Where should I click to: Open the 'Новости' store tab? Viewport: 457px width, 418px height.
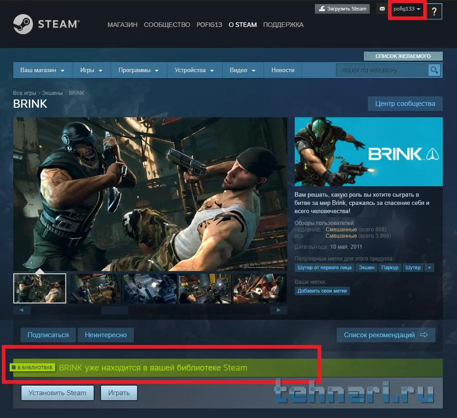click(283, 70)
